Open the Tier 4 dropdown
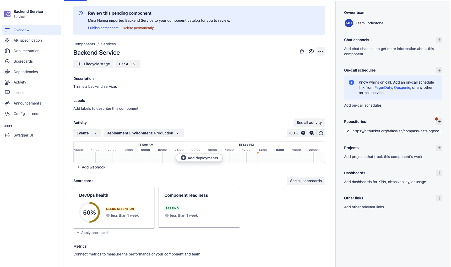Screen dimensions: 451x267 pos(127,64)
